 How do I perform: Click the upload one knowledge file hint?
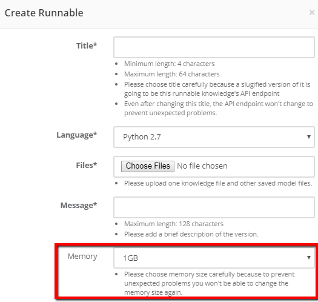click(x=218, y=183)
